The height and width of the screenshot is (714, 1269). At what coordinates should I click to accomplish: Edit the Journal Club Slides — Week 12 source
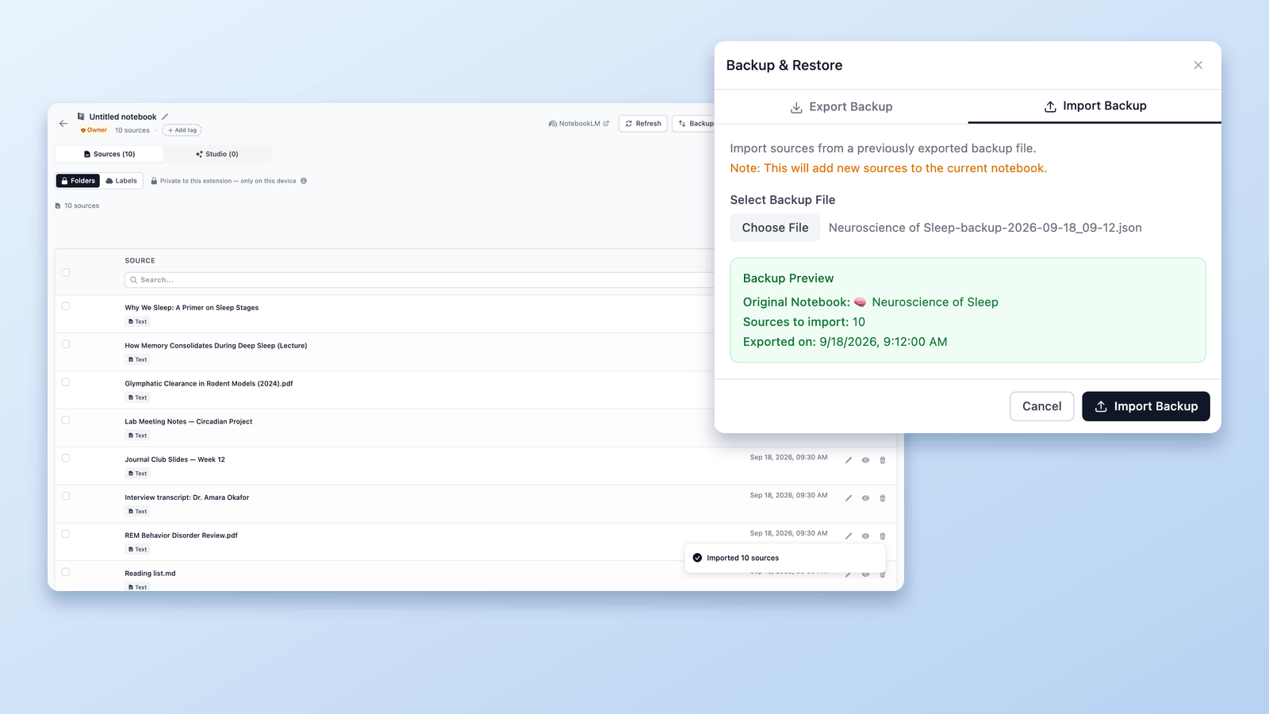coord(849,460)
